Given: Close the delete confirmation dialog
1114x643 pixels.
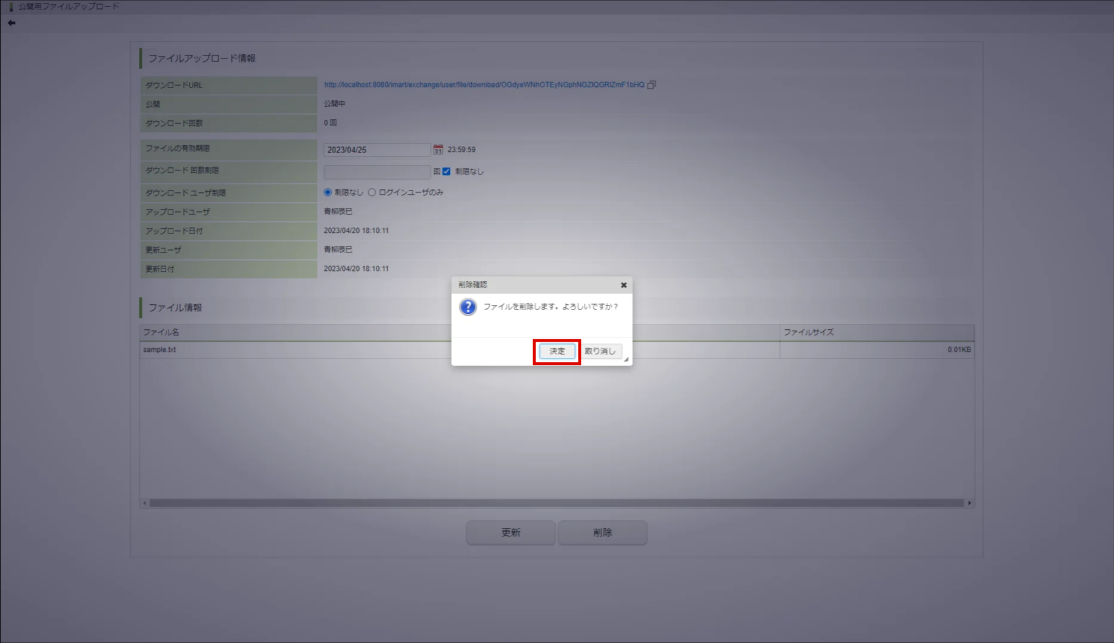Looking at the screenshot, I should (x=624, y=285).
